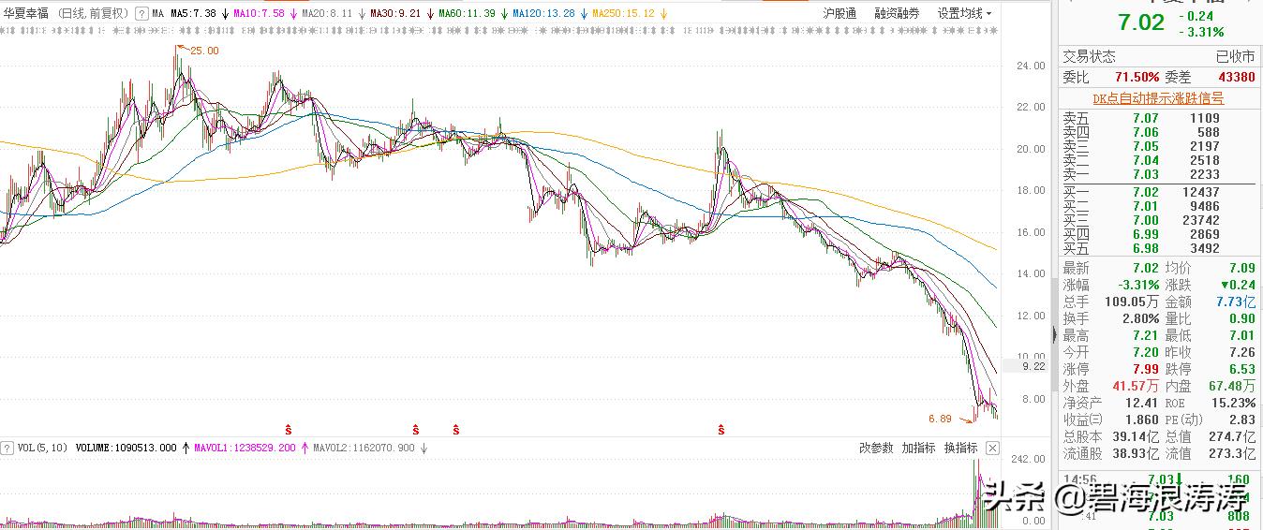
Task: Click the 外盘 41.57万 value
Action: point(1136,386)
